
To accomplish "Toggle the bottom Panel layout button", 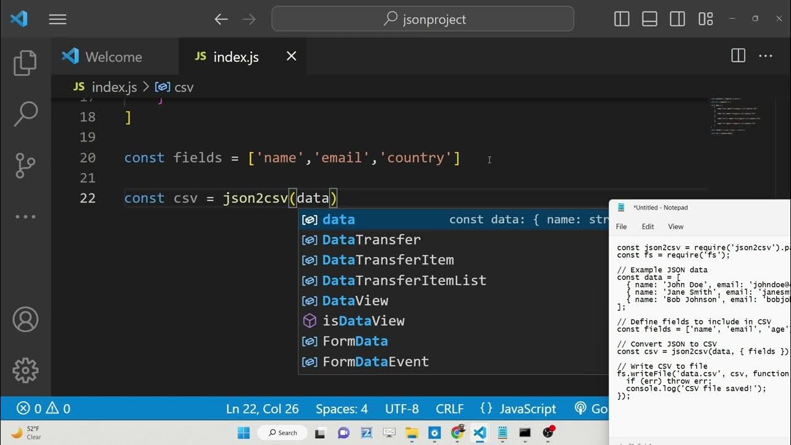I will [649, 19].
